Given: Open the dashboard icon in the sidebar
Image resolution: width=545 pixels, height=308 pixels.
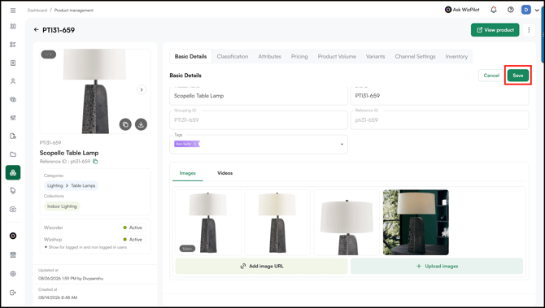Looking at the screenshot, I should [x=13, y=26].
